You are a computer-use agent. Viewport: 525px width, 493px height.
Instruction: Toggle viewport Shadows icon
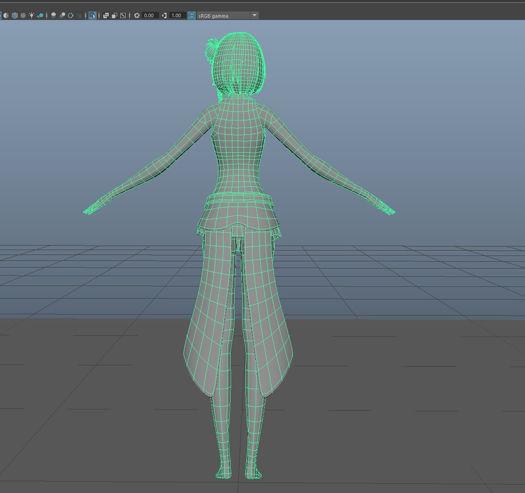(40, 16)
